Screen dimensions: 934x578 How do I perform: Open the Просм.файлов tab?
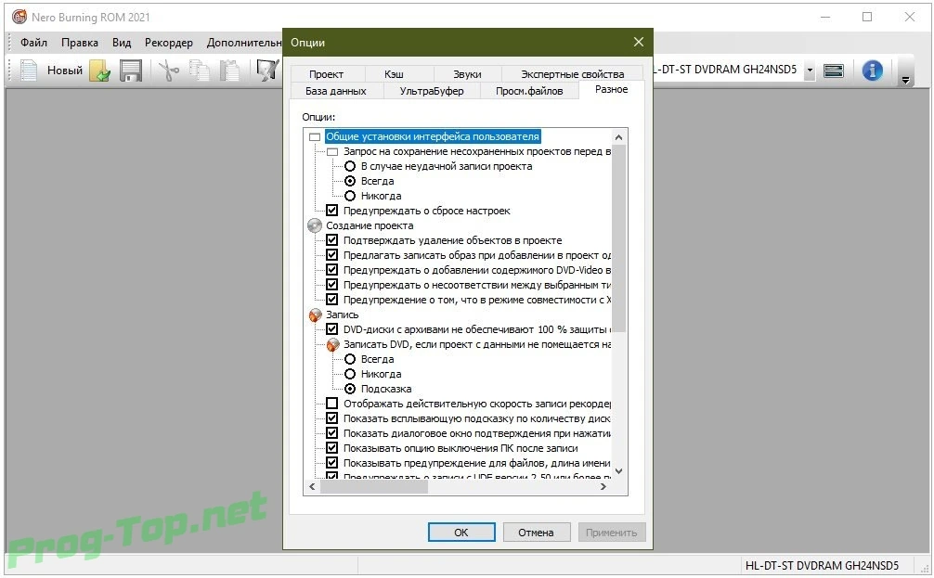529,91
